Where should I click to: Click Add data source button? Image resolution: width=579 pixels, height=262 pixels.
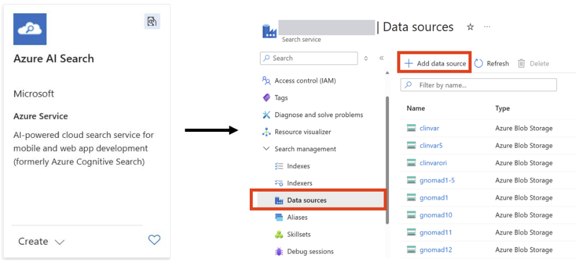[434, 63]
